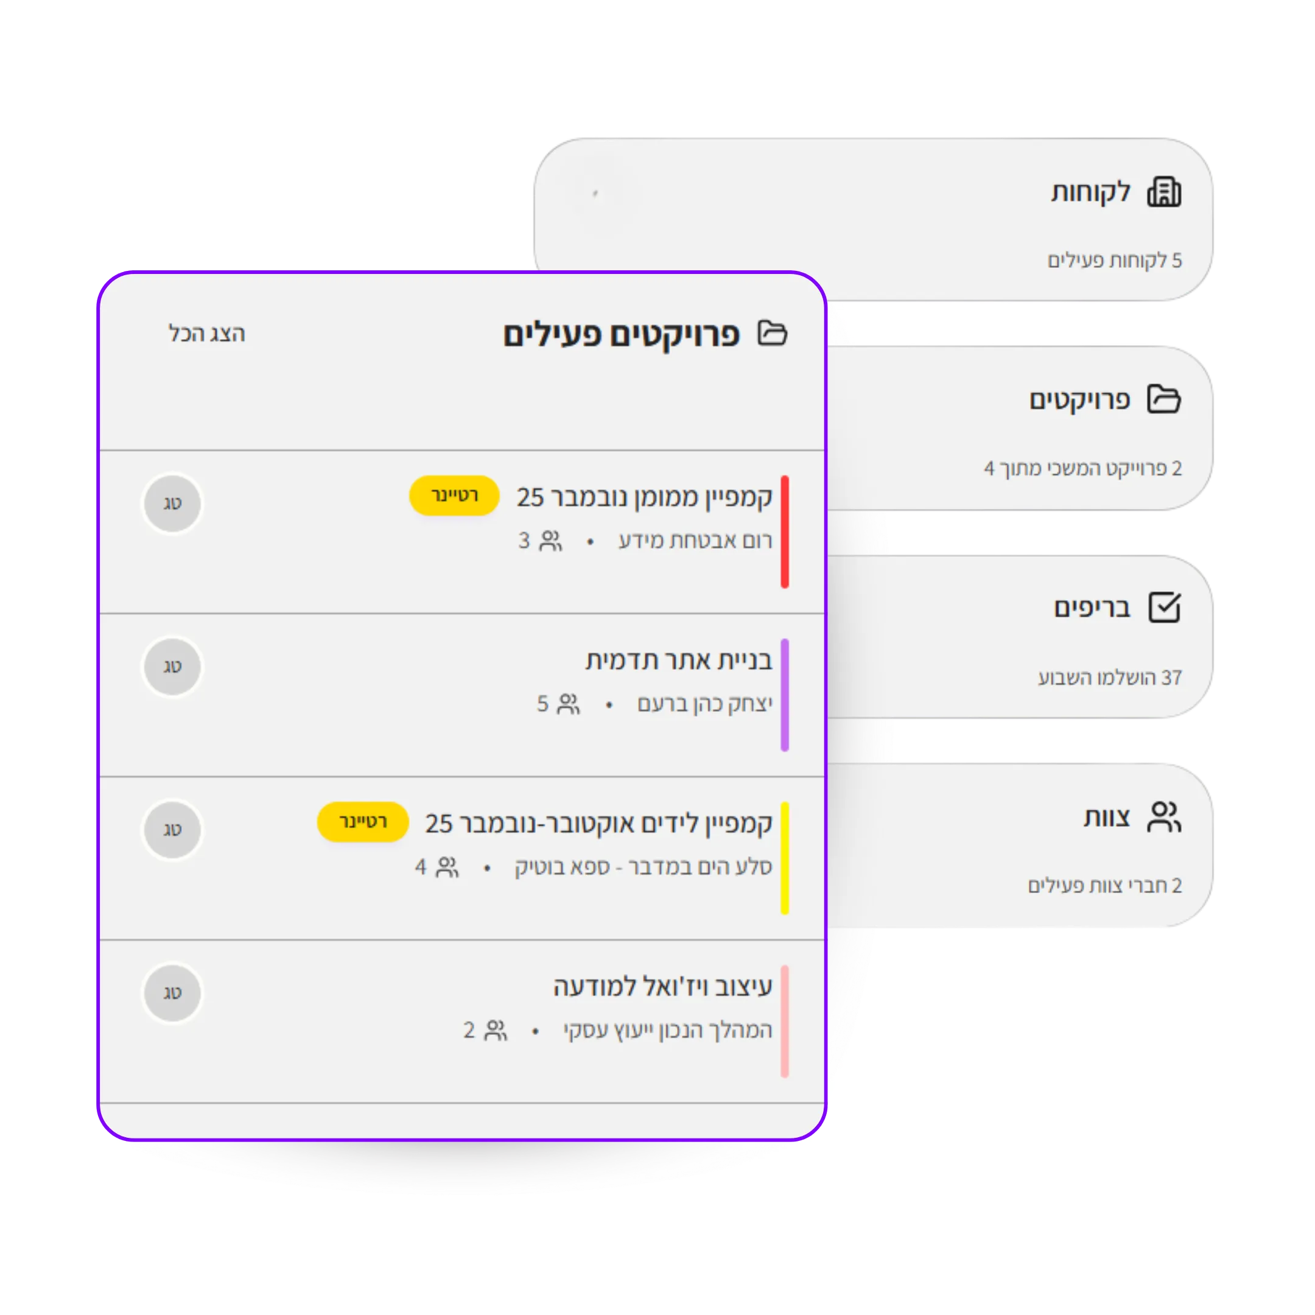Click the checkmark box icon beside בריפים
Viewport: 1315px width, 1315px height.
1164,607
